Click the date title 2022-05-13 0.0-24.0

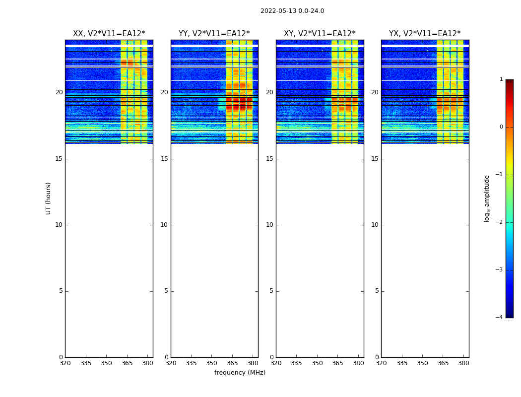pos(292,11)
